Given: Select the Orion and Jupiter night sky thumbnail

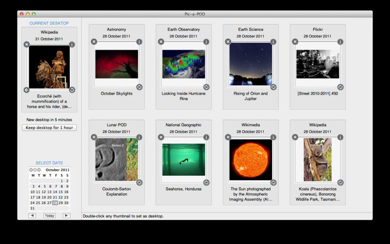Looking at the screenshot, I should click(251, 64).
